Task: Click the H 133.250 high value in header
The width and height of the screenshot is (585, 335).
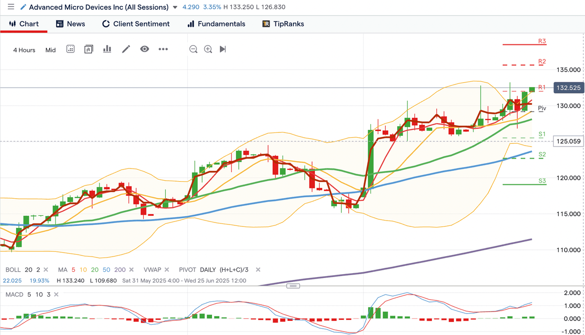Action: click(237, 7)
